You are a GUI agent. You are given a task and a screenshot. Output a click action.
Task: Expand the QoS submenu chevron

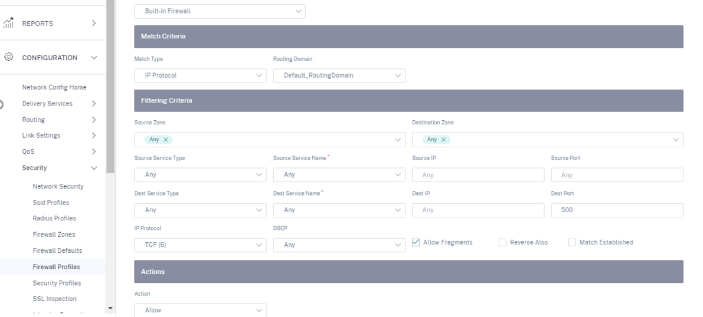pyautogui.click(x=94, y=152)
